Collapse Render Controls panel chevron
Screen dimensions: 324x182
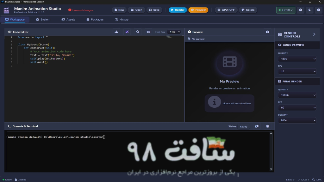(x=314, y=34)
